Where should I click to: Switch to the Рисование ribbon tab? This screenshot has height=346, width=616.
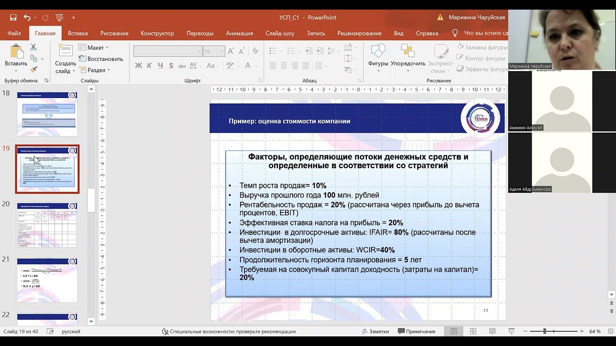tap(114, 33)
